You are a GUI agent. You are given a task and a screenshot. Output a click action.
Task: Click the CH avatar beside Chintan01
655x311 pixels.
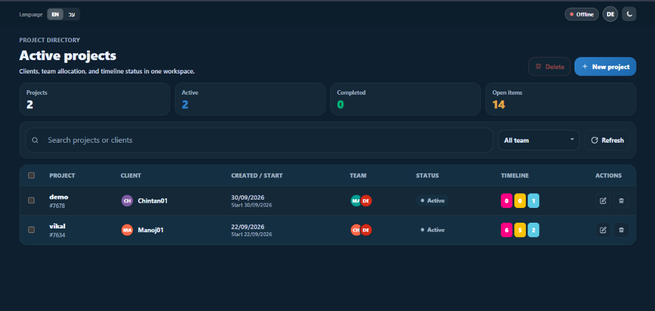click(x=127, y=201)
